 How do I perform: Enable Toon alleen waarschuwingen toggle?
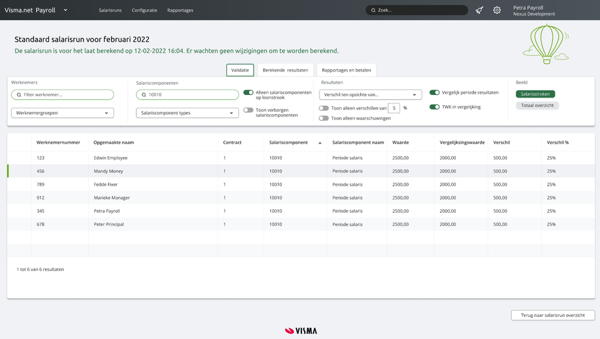(324, 118)
